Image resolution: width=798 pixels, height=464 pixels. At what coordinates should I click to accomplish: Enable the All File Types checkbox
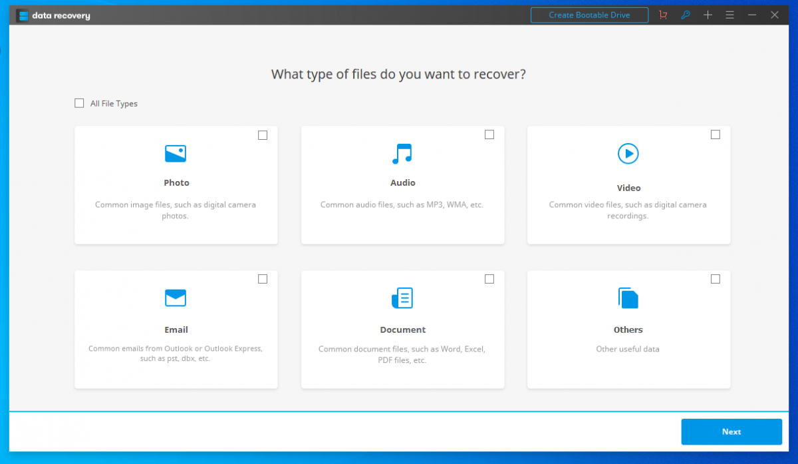pos(79,103)
